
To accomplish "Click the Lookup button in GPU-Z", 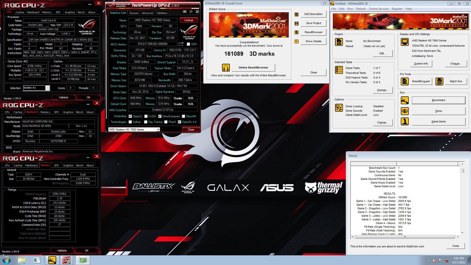I will click(x=189, y=20).
